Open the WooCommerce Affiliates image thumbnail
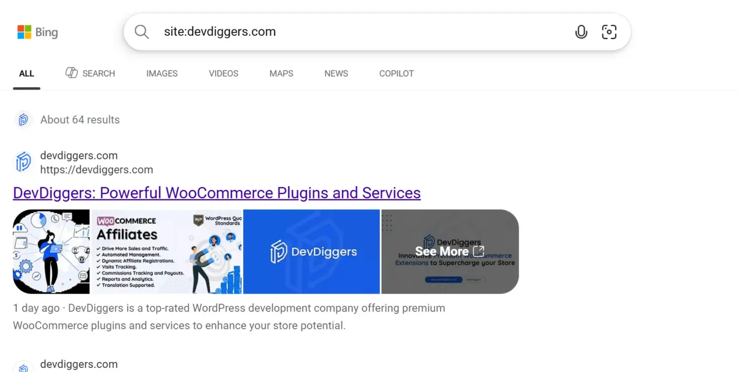This screenshot has height=372, width=738. [x=167, y=252]
